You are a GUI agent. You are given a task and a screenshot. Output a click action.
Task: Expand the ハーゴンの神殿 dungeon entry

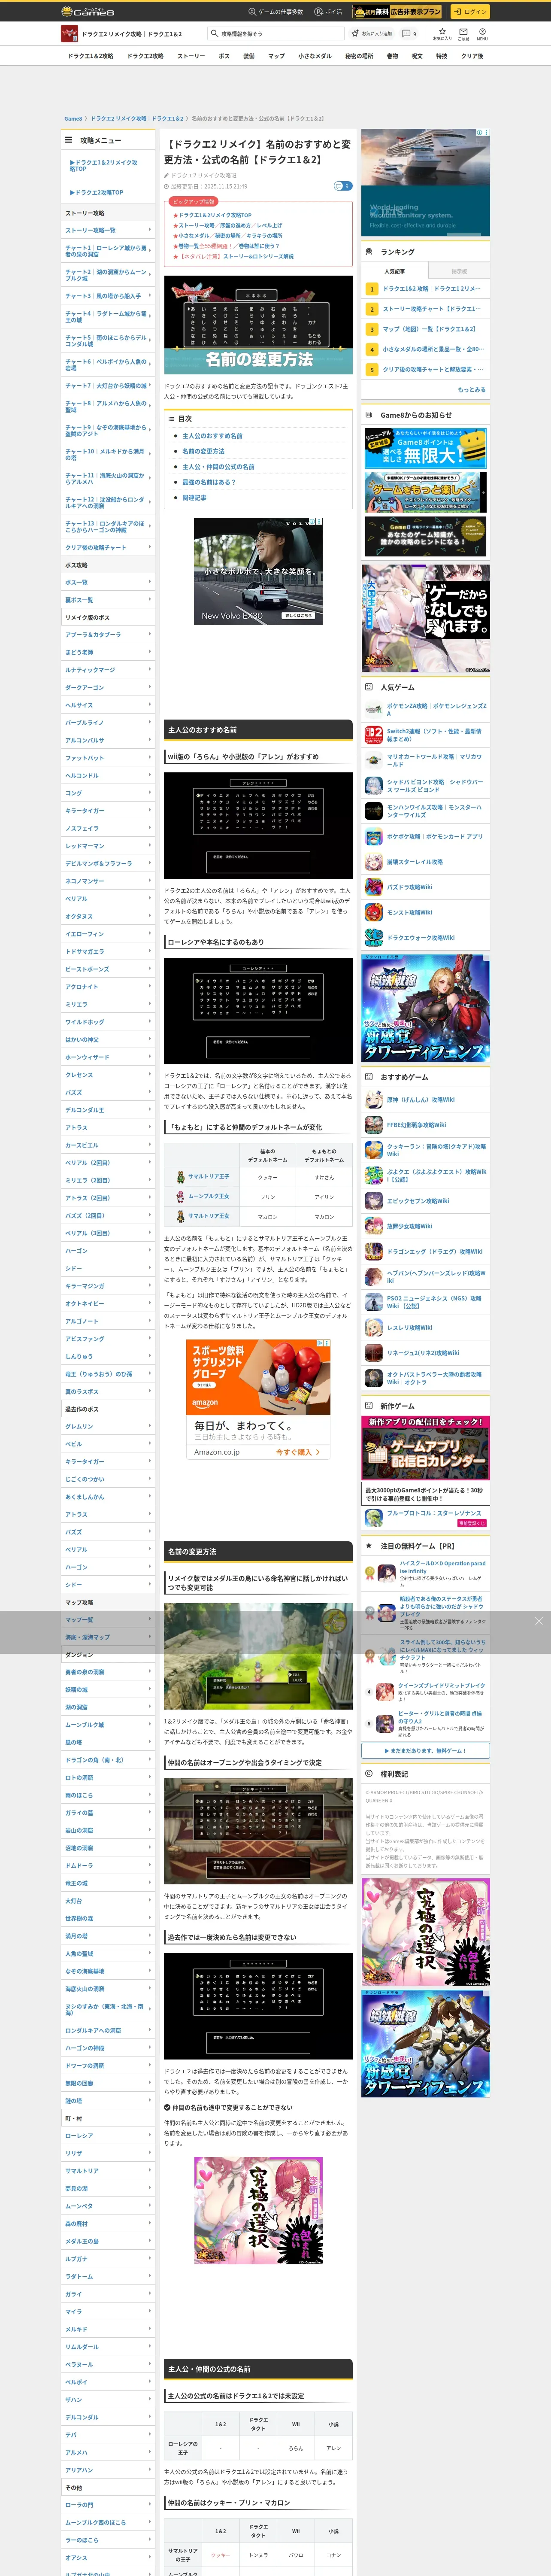pos(109,2047)
